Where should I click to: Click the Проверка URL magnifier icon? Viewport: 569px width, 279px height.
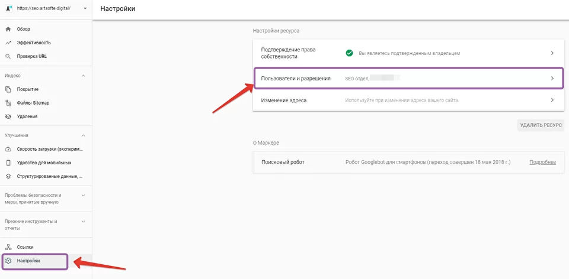tap(9, 57)
